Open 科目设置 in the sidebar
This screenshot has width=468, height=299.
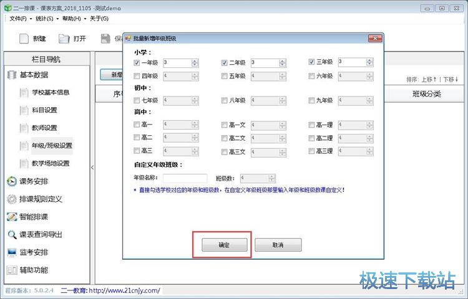tap(44, 110)
